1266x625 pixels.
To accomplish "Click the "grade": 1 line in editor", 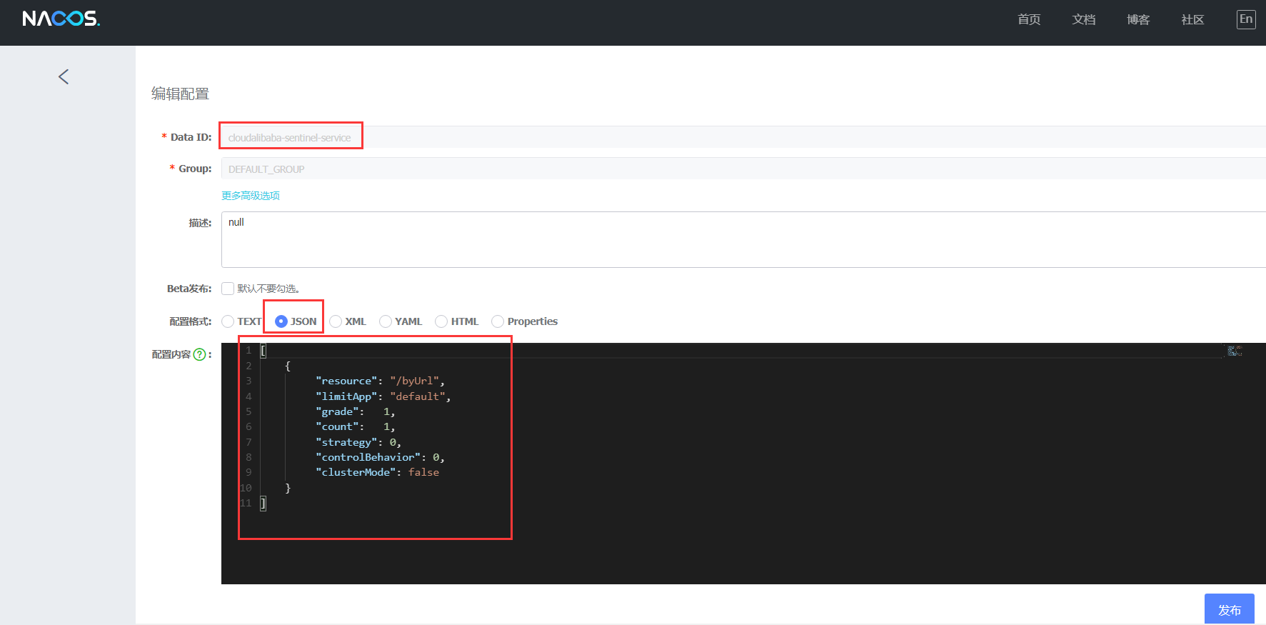I will click(355, 411).
